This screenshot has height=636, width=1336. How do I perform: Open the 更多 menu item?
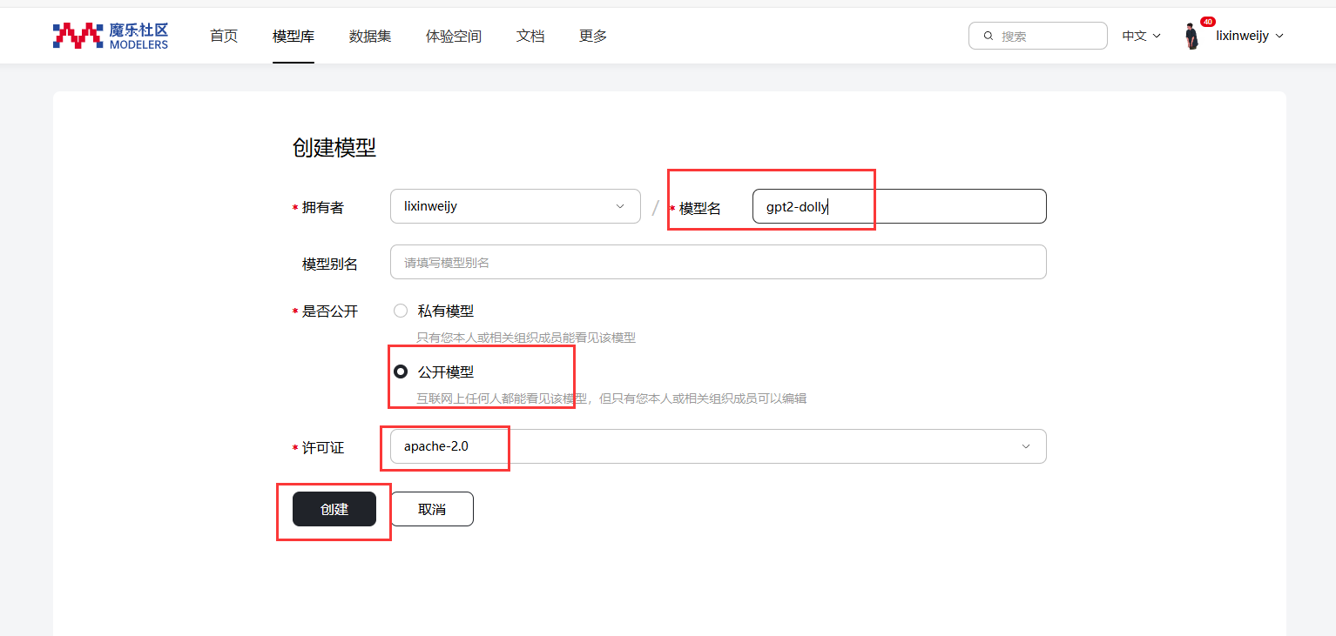pyautogui.click(x=593, y=36)
